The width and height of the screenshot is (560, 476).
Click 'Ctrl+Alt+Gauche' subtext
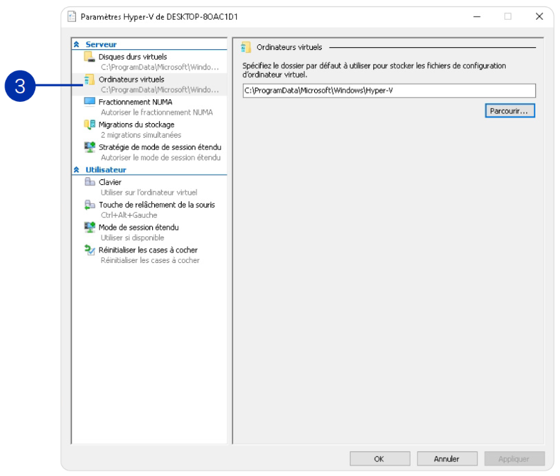(x=129, y=215)
